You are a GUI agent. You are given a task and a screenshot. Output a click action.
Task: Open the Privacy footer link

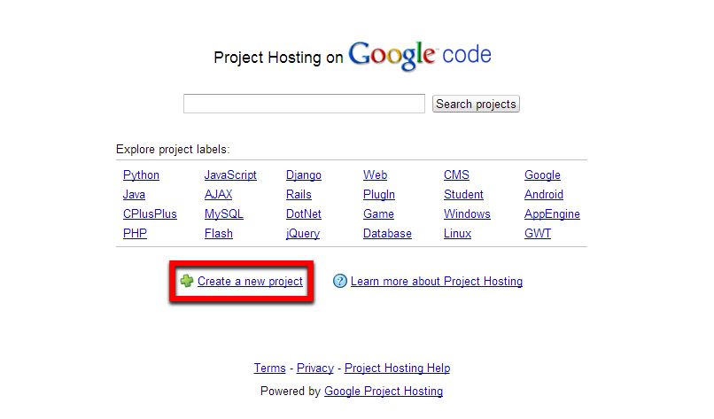[315, 368]
